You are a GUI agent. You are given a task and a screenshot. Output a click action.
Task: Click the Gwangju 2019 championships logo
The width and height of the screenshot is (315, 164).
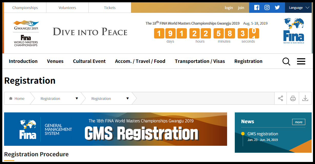point(26,33)
